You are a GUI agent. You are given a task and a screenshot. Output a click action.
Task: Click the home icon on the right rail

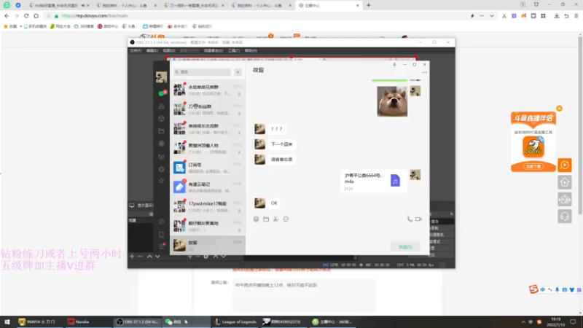click(565, 182)
